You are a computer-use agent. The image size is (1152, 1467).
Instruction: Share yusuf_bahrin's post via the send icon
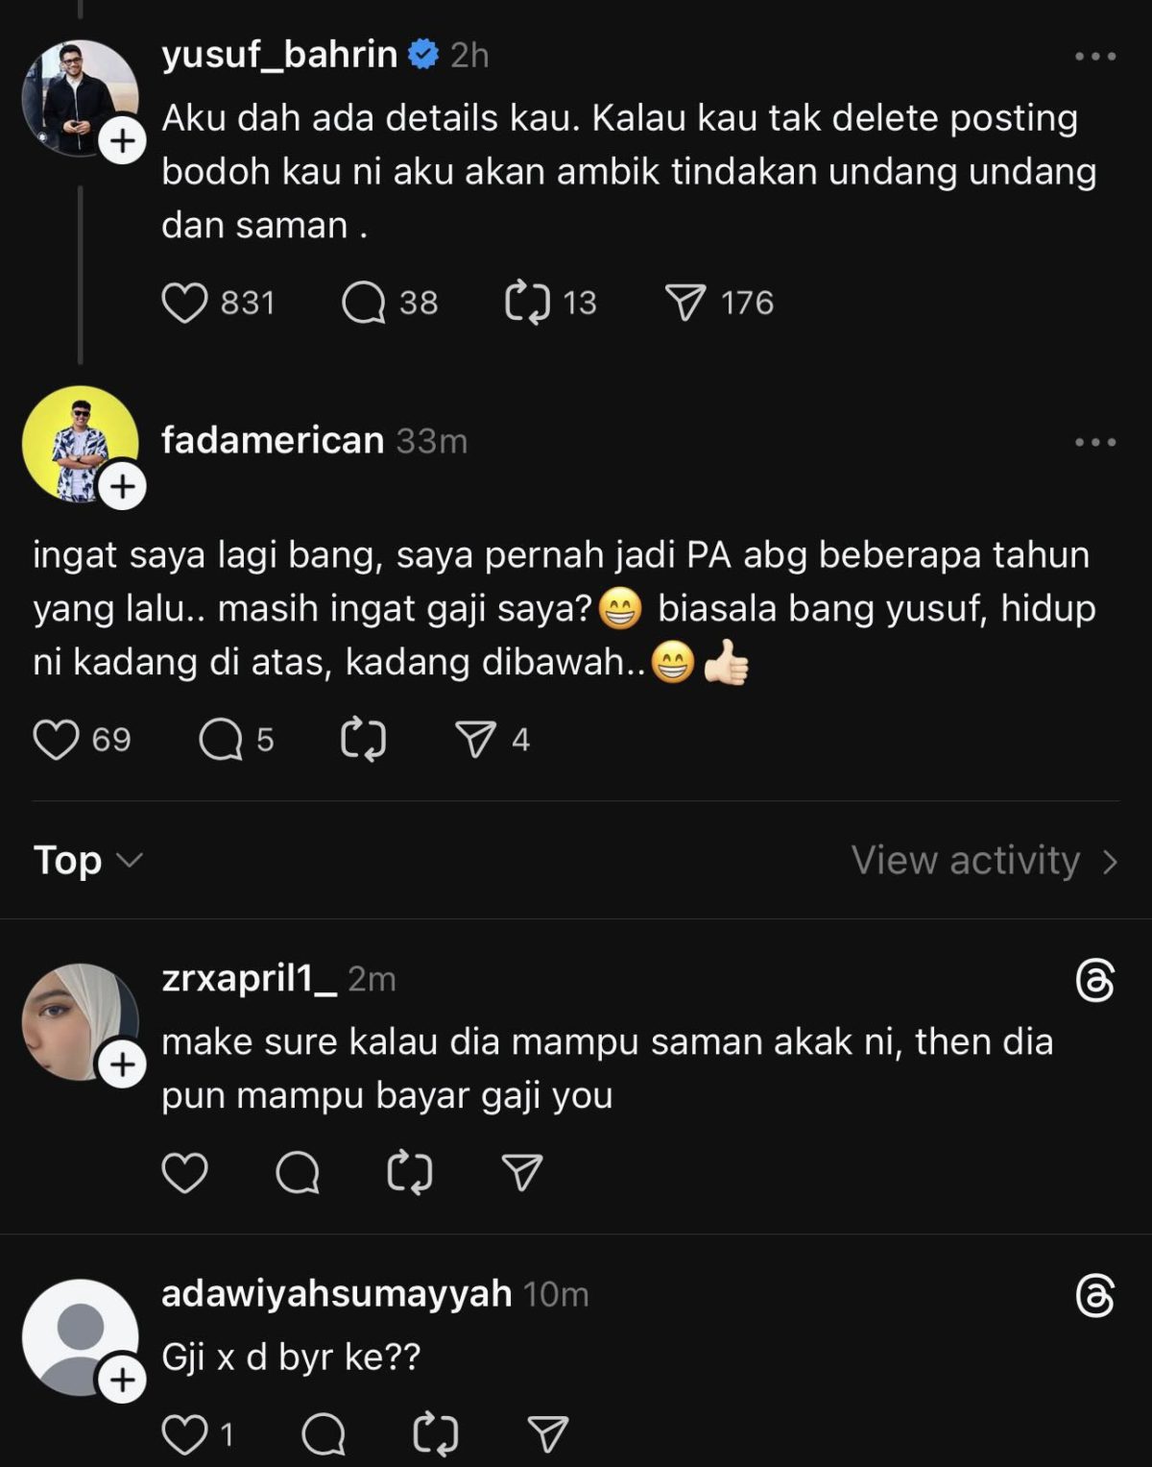[x=685, y=303]
